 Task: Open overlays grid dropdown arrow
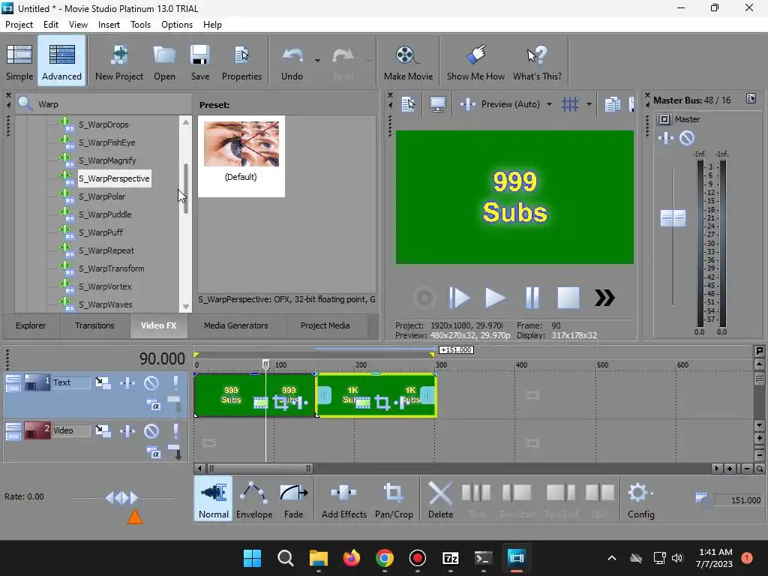[589, 103]
